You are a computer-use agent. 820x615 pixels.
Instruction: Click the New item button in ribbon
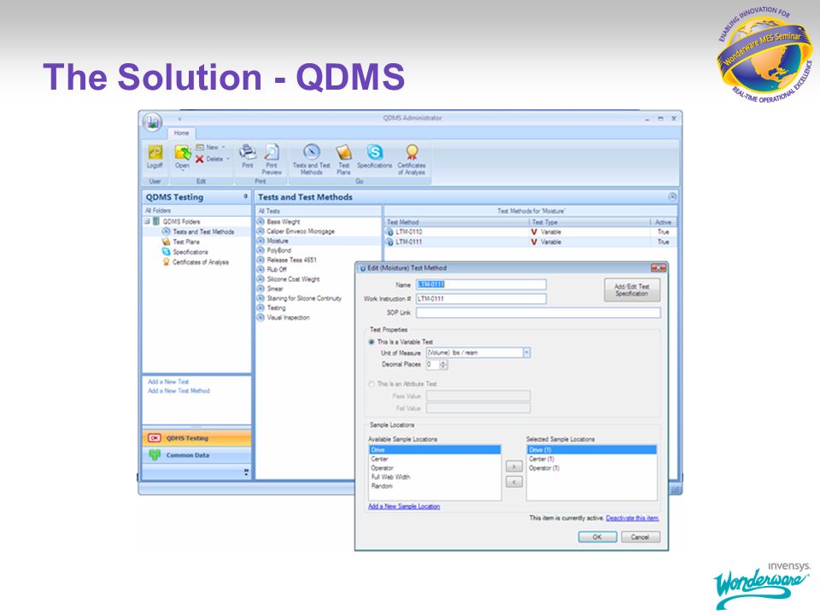tap(209, 147)
